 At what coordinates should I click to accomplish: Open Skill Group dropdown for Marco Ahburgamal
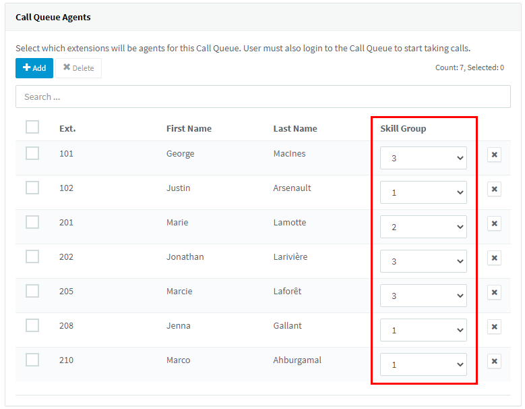tap(423, 364)
